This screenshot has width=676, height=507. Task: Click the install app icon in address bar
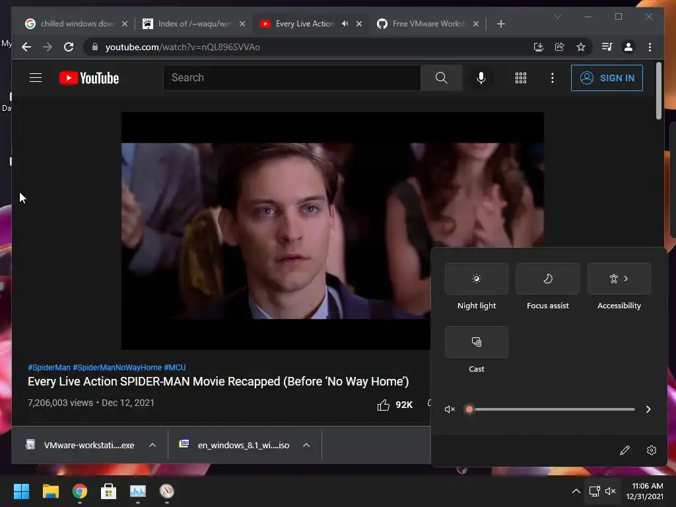pyautogui.click(x=538, y=47)
